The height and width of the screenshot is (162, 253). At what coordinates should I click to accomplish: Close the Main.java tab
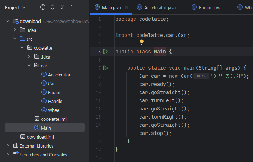[126, 7]
